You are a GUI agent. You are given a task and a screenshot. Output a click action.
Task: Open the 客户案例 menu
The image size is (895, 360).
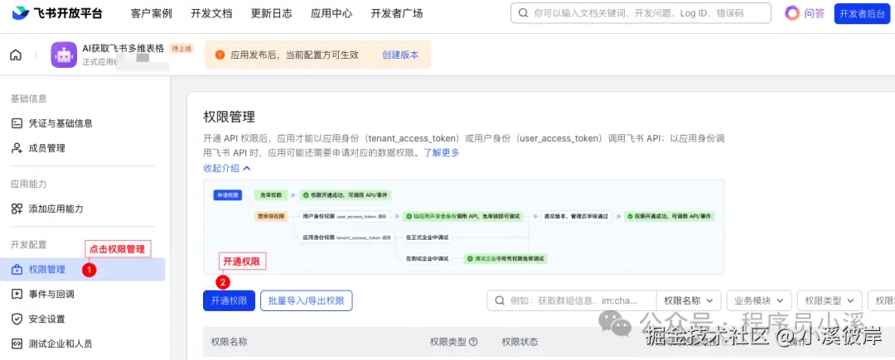pyautogui.click(x=152, y=13)
